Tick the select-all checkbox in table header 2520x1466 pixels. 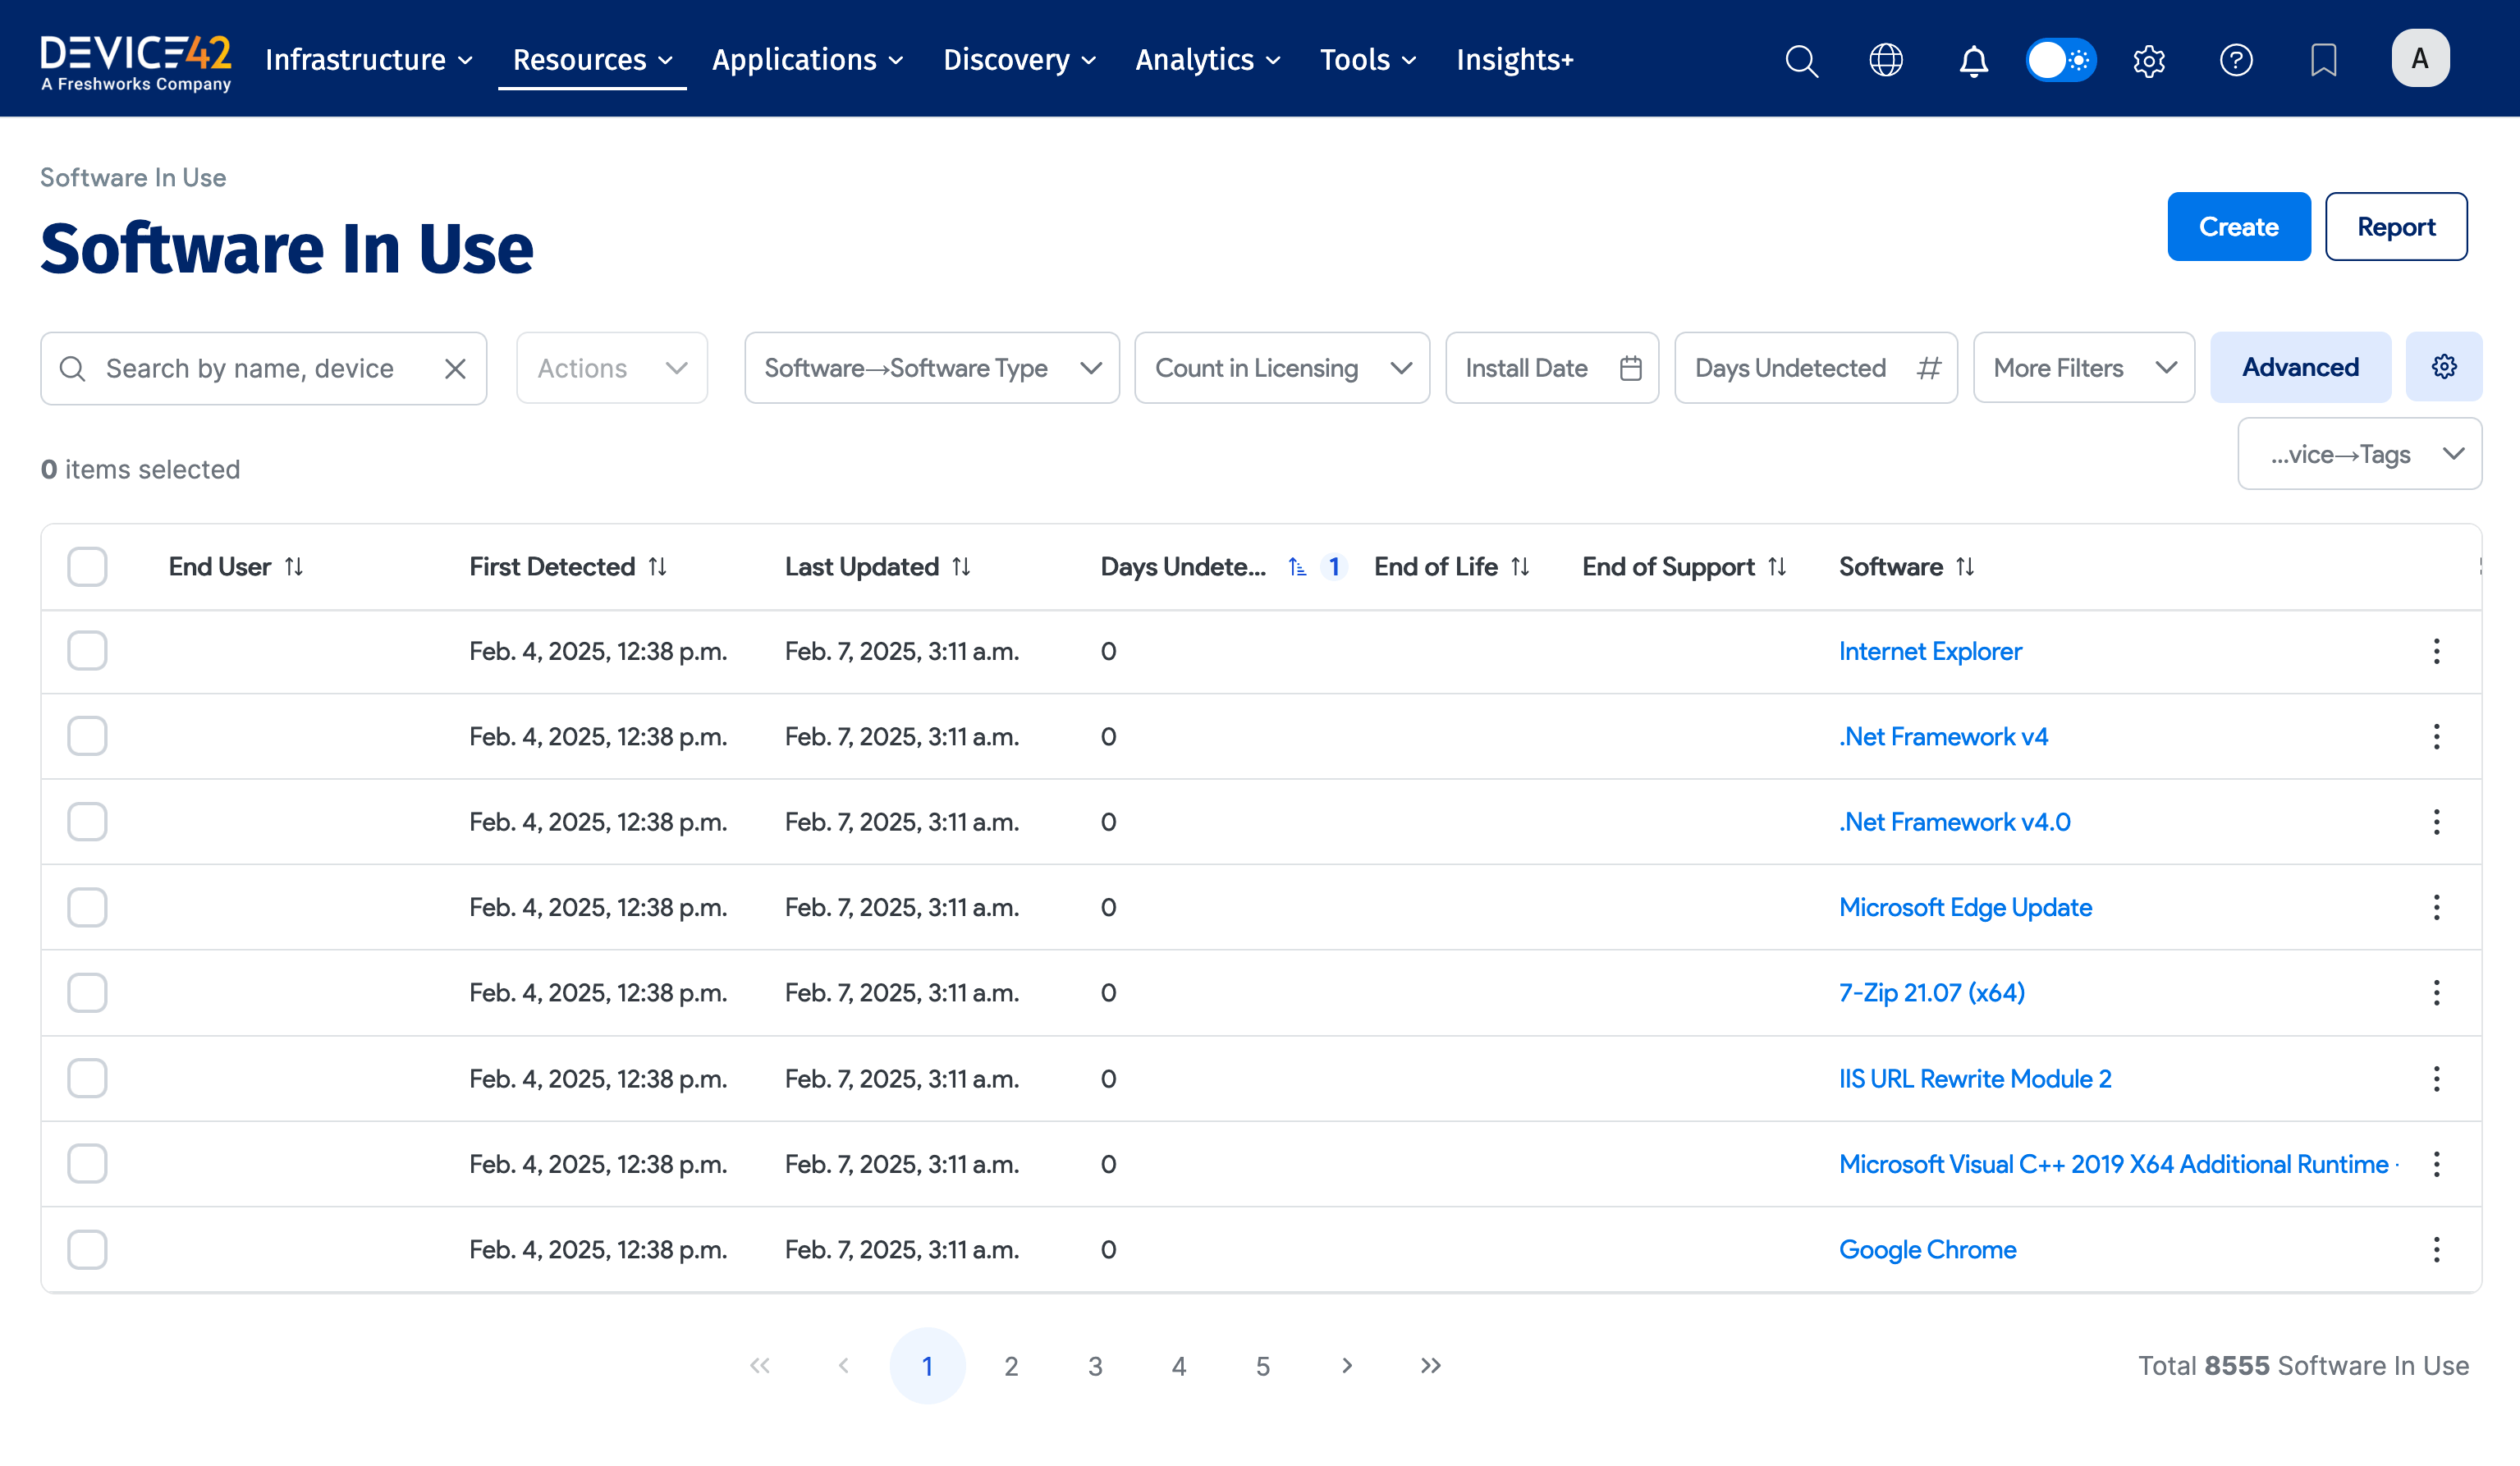pos(87,567)
